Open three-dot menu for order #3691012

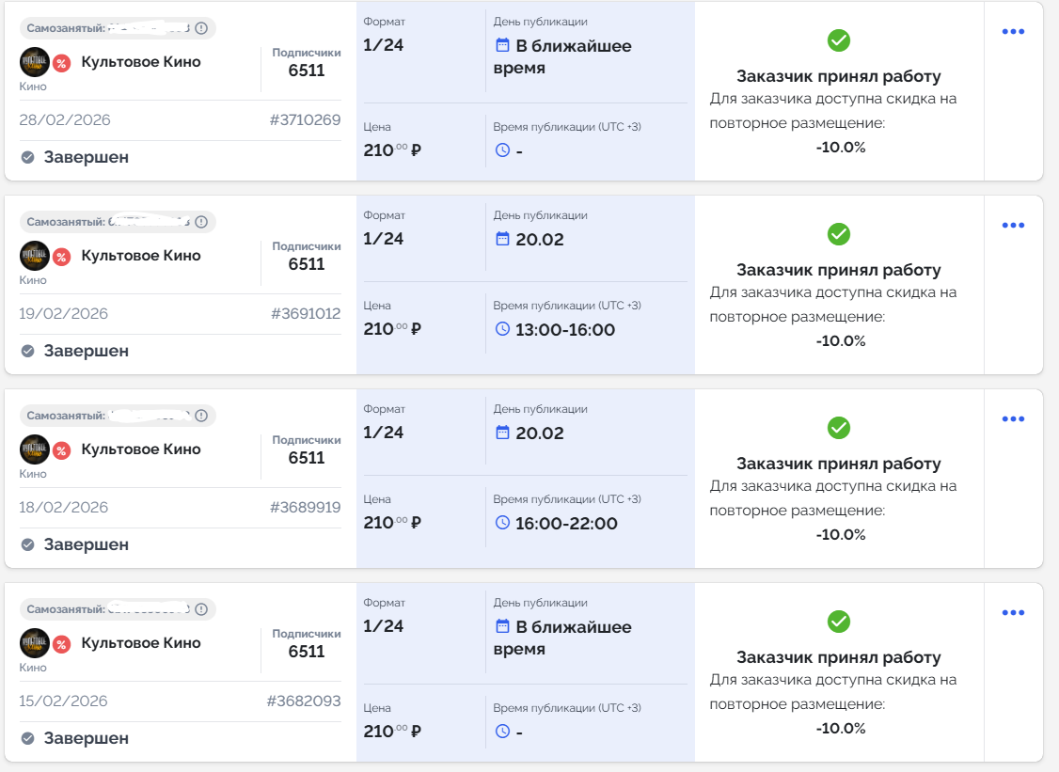tap(1013, 226)
